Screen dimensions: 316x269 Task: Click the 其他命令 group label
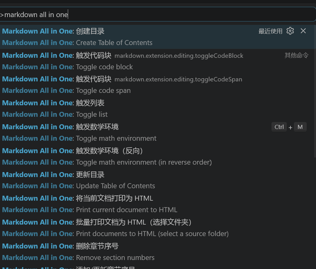[x=296, y=55]
